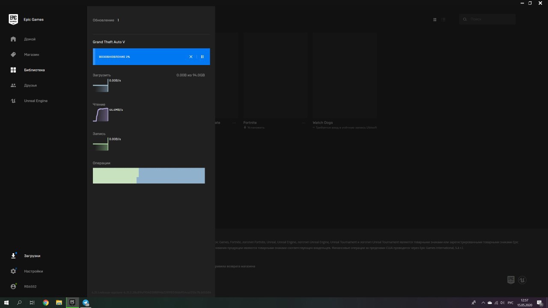Open the Магазин section
Screen dimensions: 548x308
tap(25, 55)
